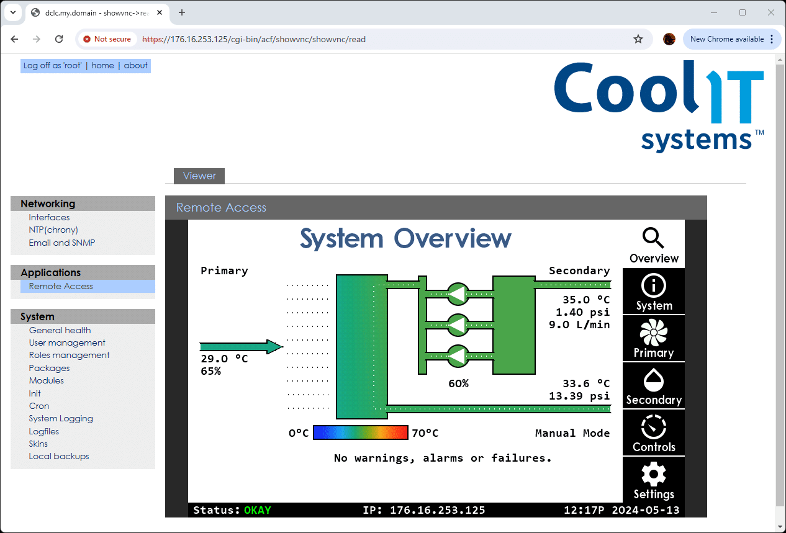Screen dimensions: 786x533
Task: Open the home link
Action: point(102,65)
